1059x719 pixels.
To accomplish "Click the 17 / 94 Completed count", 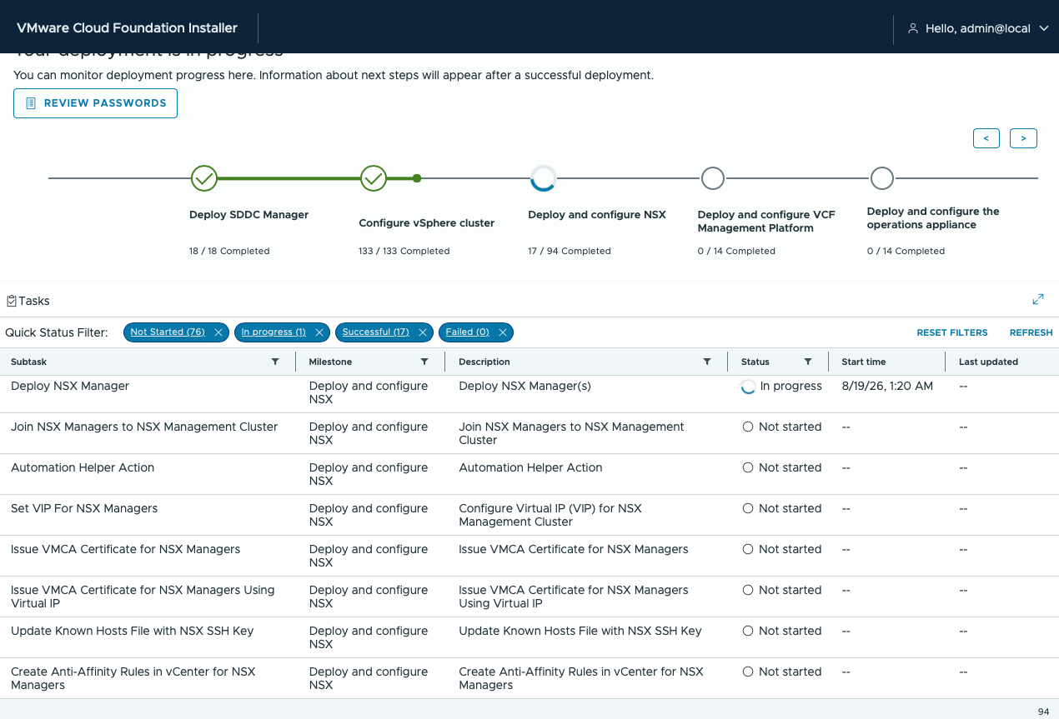I will coord(570,251).
